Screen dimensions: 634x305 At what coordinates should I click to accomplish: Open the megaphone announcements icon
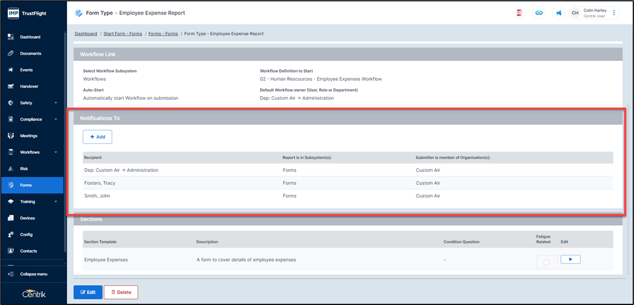click(x=558, y=13)
